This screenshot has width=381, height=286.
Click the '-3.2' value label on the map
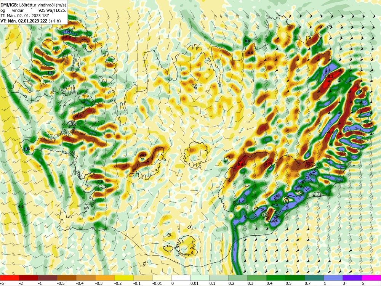pos(330,76)
